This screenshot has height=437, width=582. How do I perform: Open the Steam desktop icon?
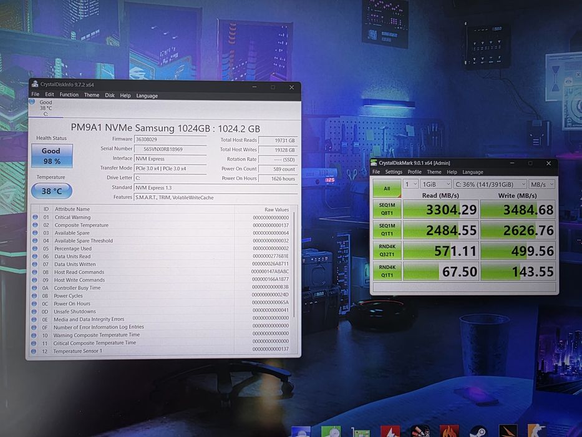pyautogui.click(x=478, y=431)
